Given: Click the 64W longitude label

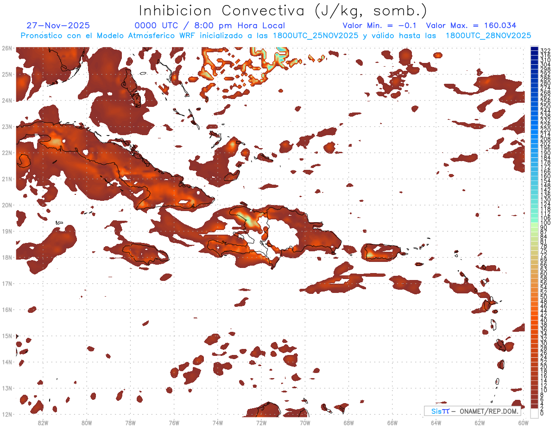Looking at the screenshot, I should tap(436, 423).
